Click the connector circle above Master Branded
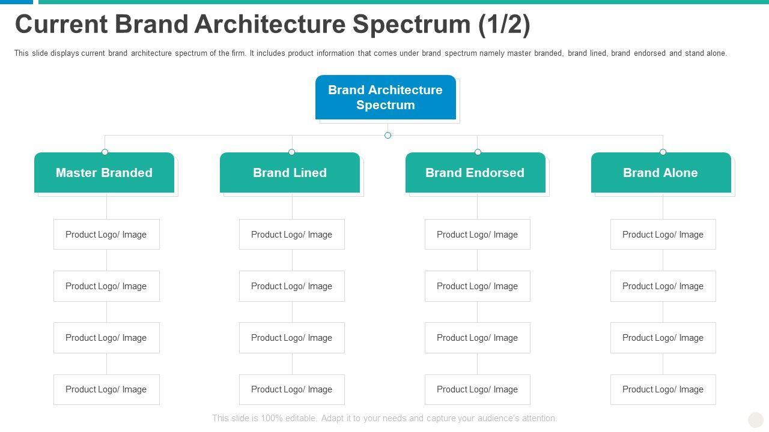The height and width of the screenshot is (432, 769). (x=105, y=152)
